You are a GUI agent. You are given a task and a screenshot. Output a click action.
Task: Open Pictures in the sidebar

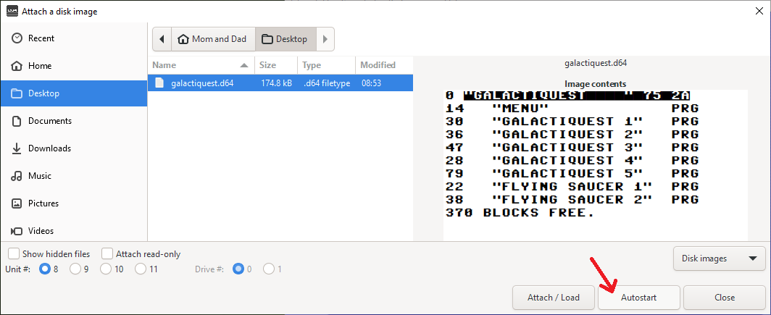74,203
